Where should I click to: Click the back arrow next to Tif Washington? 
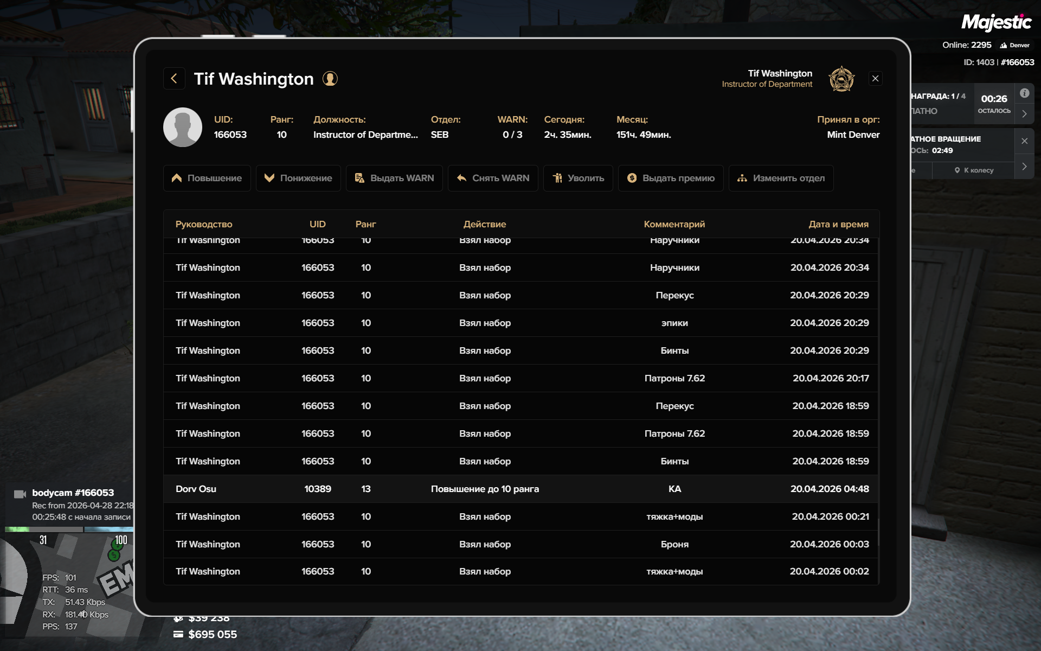(174, 79)
